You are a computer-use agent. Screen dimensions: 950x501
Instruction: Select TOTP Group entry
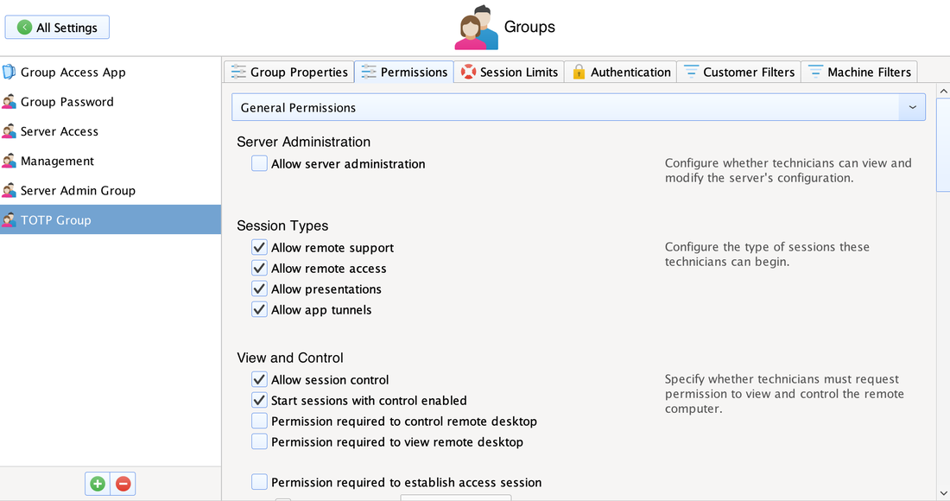pos(111,220)
